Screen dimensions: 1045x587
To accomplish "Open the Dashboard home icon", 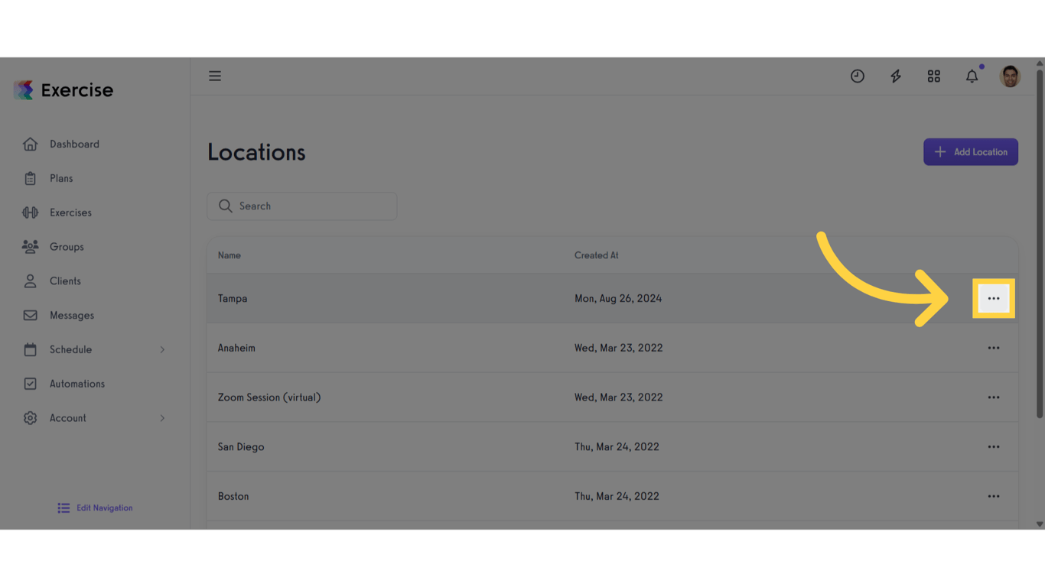I will [x=30, y=144].
